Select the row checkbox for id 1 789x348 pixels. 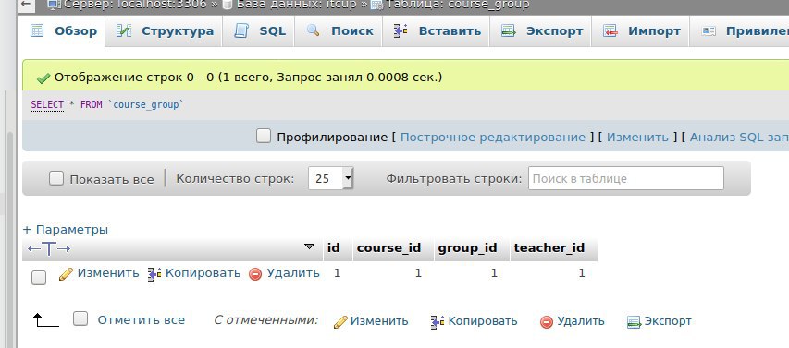click(x=39, y=278)
